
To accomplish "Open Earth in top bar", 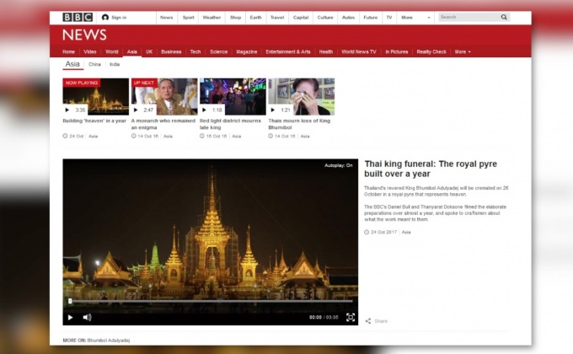I will pos(255,17).
